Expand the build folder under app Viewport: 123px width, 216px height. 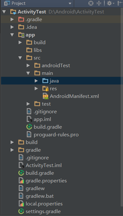pyautogui.click(x=20, y=43)
